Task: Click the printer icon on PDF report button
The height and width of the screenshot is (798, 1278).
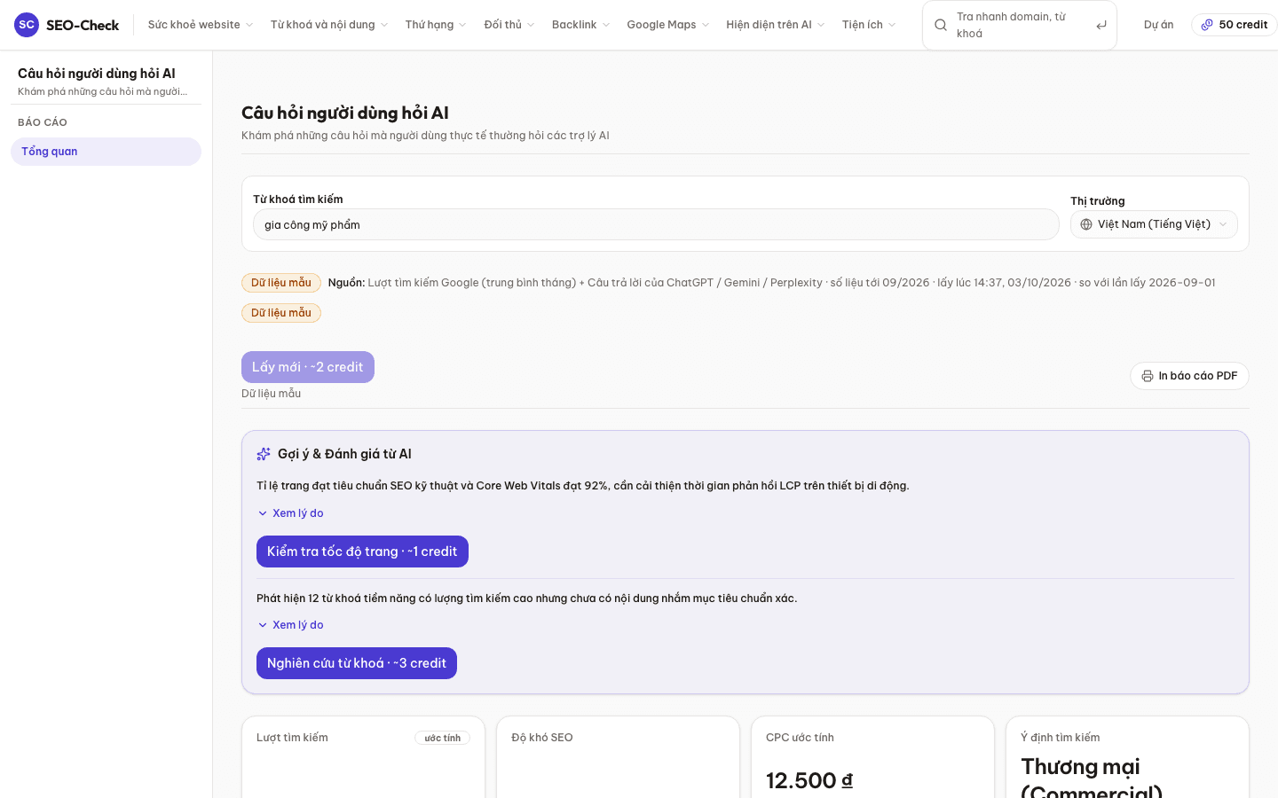Action: [1148, 376]
